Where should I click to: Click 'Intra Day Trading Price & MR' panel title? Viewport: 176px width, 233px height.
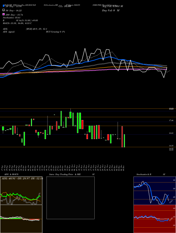click(65, 174)
